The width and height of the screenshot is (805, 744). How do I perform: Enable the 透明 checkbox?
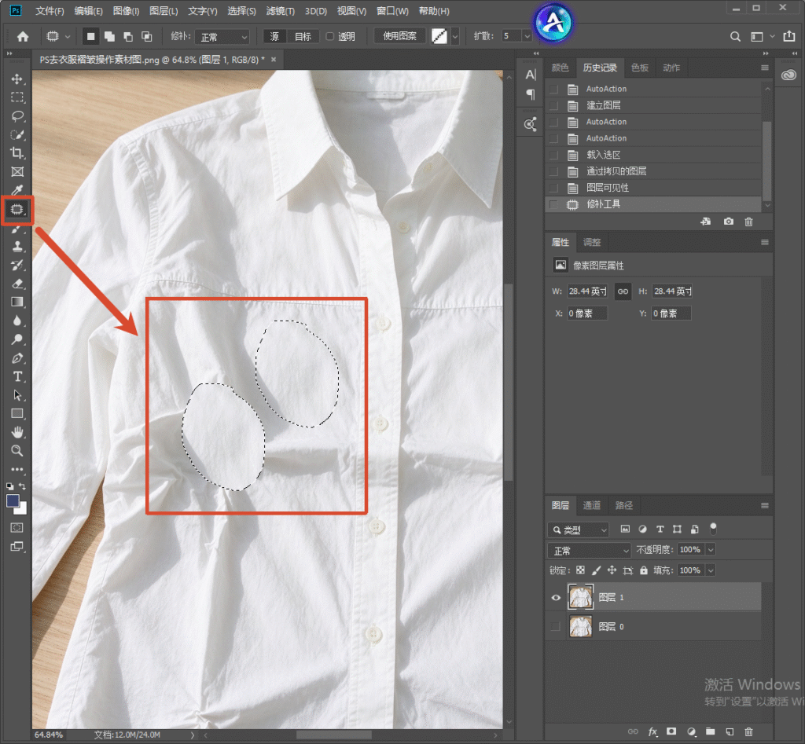[x=330, y=36]
